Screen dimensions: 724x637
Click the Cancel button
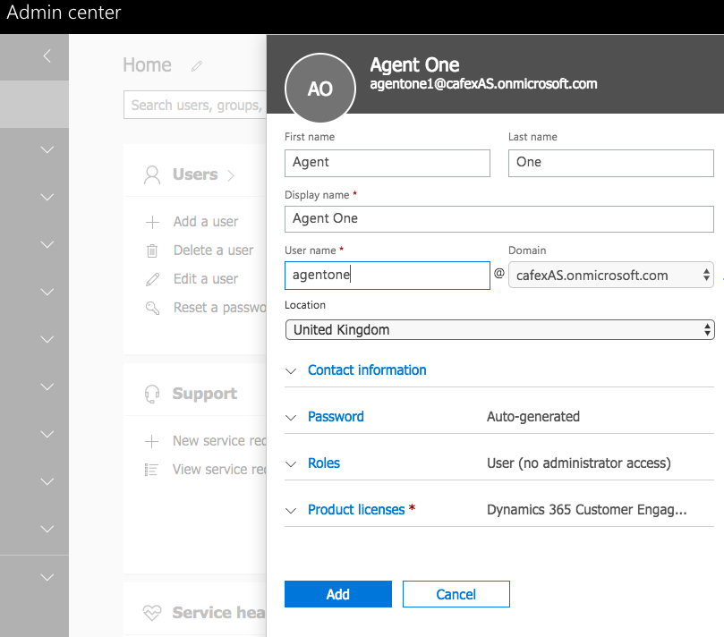click(x=456, y=593)
